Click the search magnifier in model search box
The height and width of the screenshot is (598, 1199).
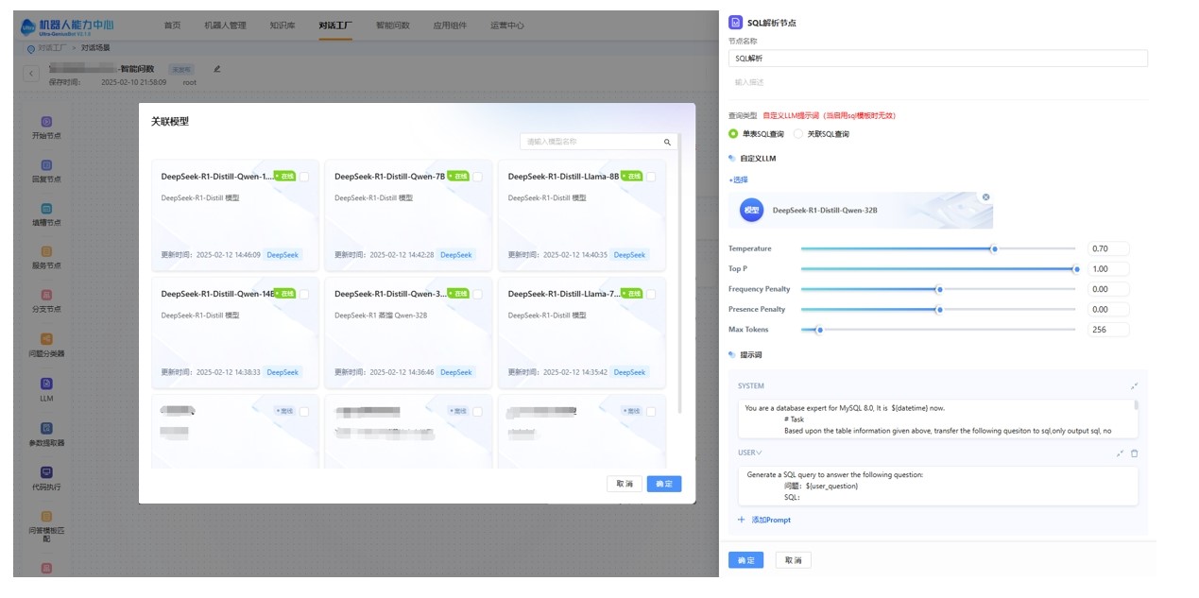pos(667,142)
